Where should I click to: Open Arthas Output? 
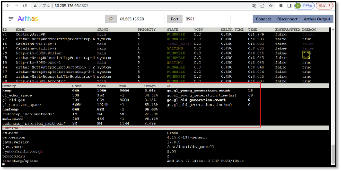(317, 19)
